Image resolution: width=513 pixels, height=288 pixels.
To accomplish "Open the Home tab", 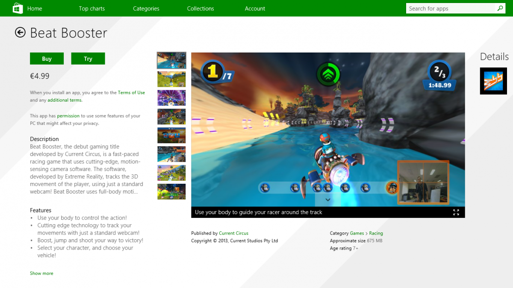I will pos(35,9).
